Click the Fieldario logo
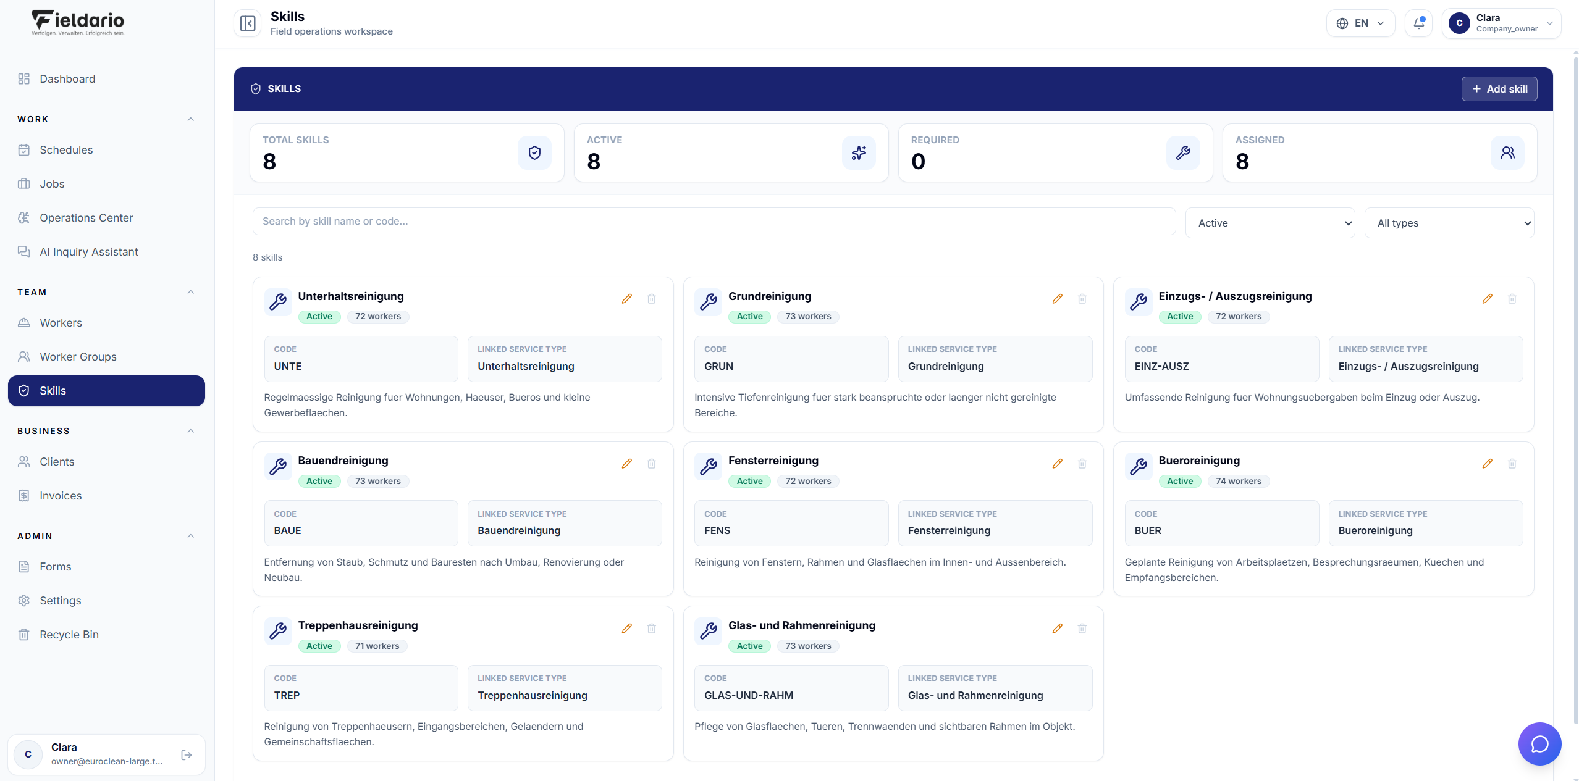1579x781 pixels. pos(78,23)
